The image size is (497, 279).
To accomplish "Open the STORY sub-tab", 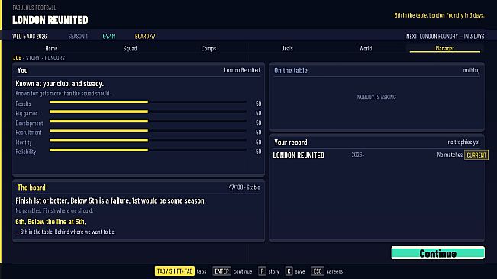I will (33, 58).
